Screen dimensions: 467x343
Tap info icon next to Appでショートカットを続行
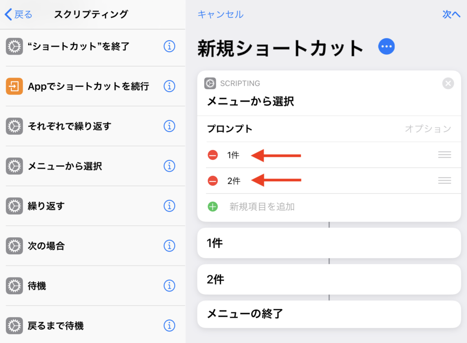(169, 86)
